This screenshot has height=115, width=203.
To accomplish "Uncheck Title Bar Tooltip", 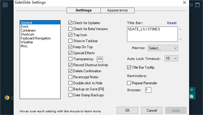I will pyautogui.click(x=129, y=67).
